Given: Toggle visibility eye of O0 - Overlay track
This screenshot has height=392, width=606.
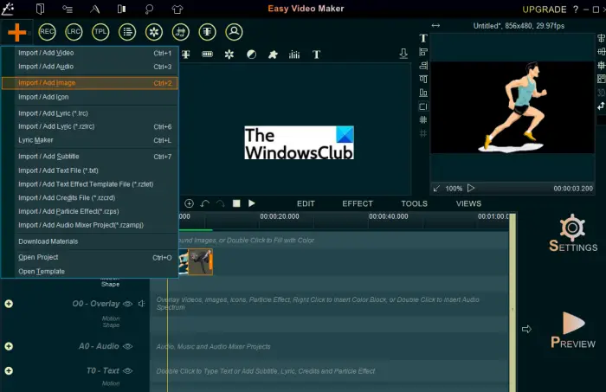Looking at the screenshot, I should click(127, 304).
